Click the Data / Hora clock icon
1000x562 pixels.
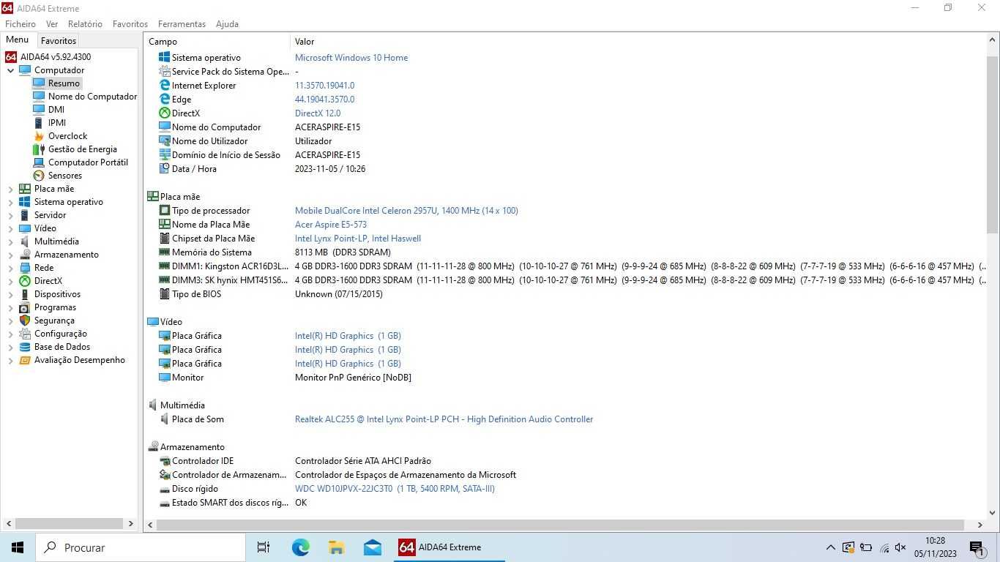(x=165, y=169)
